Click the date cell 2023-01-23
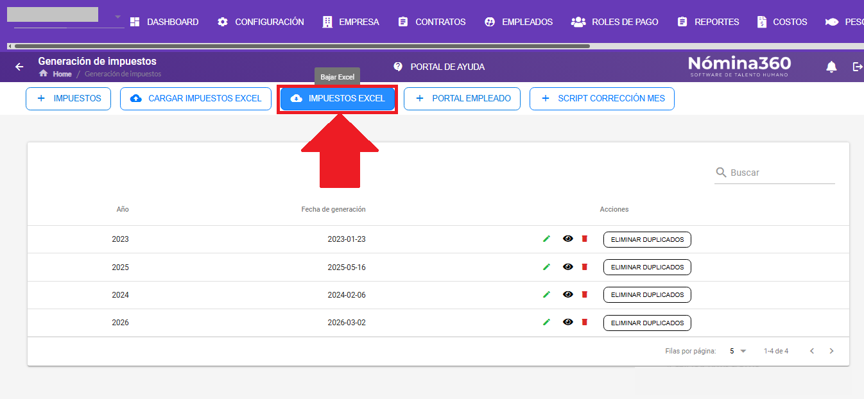This screenshot has height=399, width=864. tap(347, 239)
